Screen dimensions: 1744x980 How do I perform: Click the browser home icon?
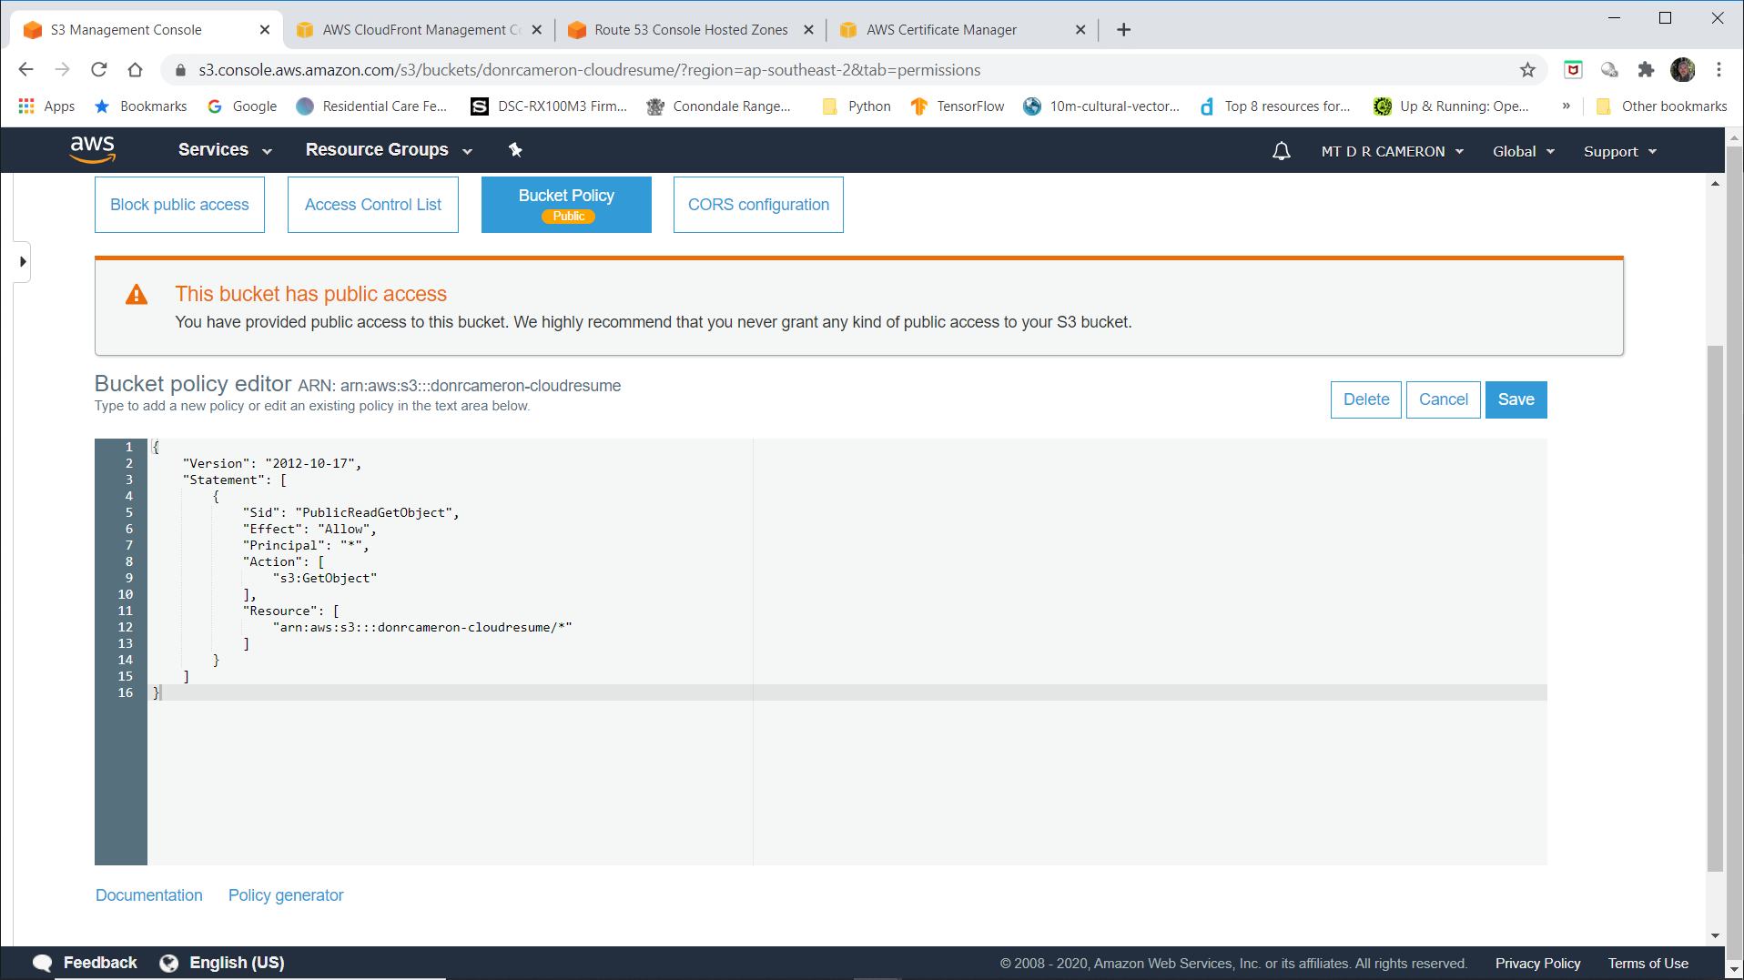135,69
